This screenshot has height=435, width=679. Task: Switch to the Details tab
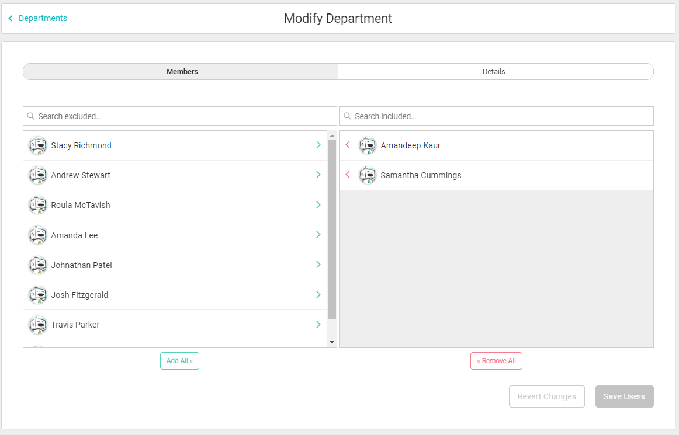click(x=494, y=72)
